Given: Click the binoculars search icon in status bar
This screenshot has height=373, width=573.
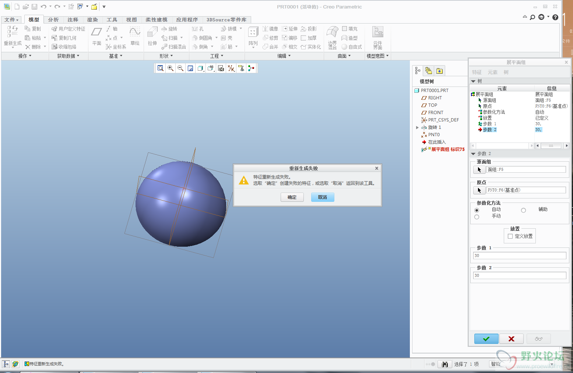Looking at the screenshot, I should 445,364.
